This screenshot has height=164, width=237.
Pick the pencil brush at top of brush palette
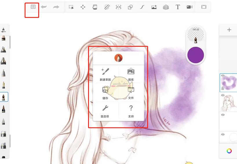point(3,38)
